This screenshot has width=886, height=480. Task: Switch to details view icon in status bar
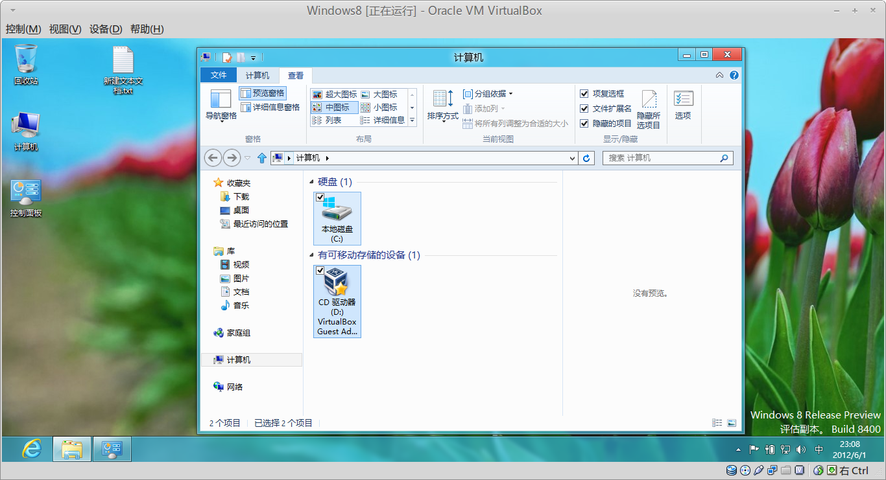pyautogui.click(x=717, y=423)
